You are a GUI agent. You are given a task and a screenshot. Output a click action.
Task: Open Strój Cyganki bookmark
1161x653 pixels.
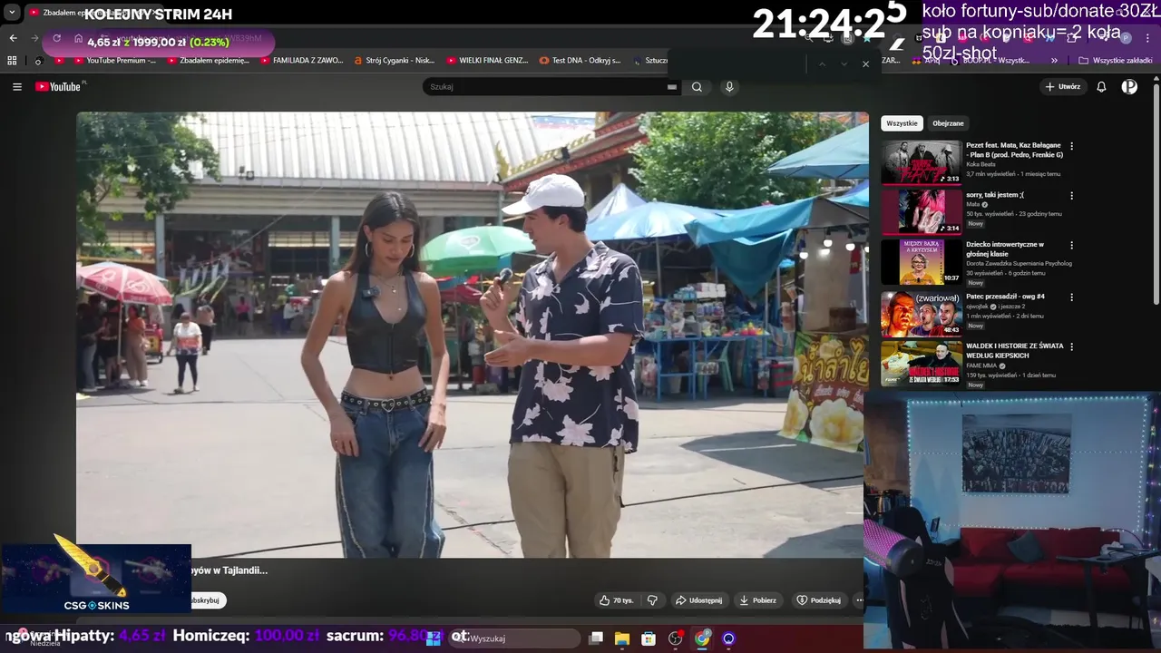[395, 61]
